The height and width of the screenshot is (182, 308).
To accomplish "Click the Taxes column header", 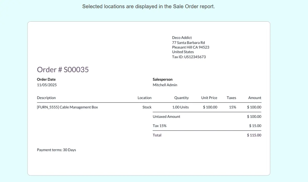I will coord(231,98).
